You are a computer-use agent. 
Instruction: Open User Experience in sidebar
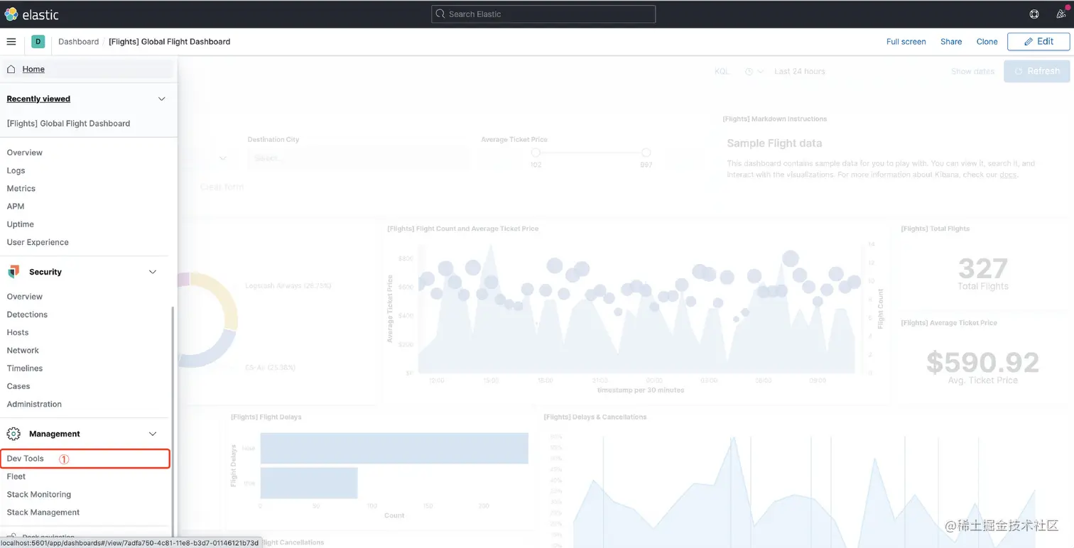click(38, 242)
